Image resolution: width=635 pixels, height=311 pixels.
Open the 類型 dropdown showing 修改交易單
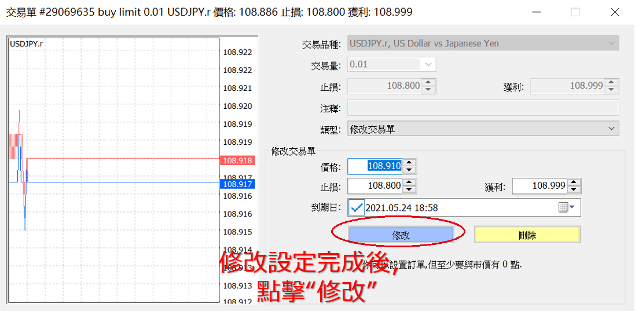tap(483, 129)
